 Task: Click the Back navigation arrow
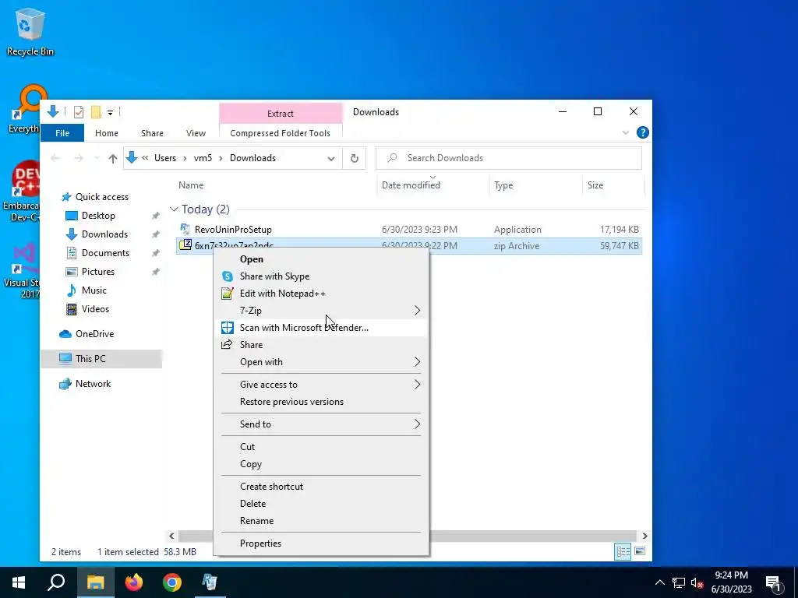pyautogui.click(x=55, y=158)
